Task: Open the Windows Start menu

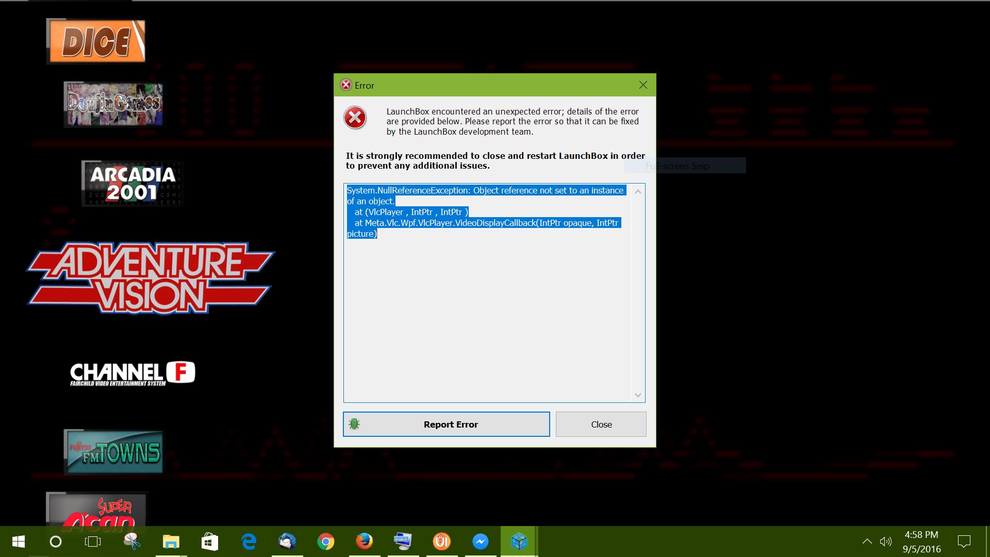Action: (x=19, y=542)
